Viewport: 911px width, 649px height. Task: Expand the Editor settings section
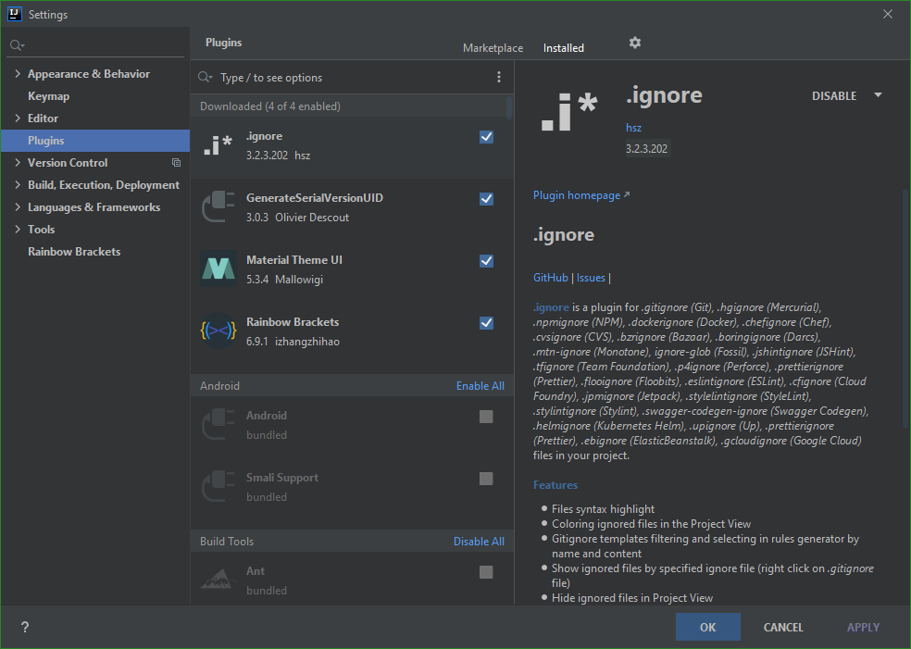[17, 118]
